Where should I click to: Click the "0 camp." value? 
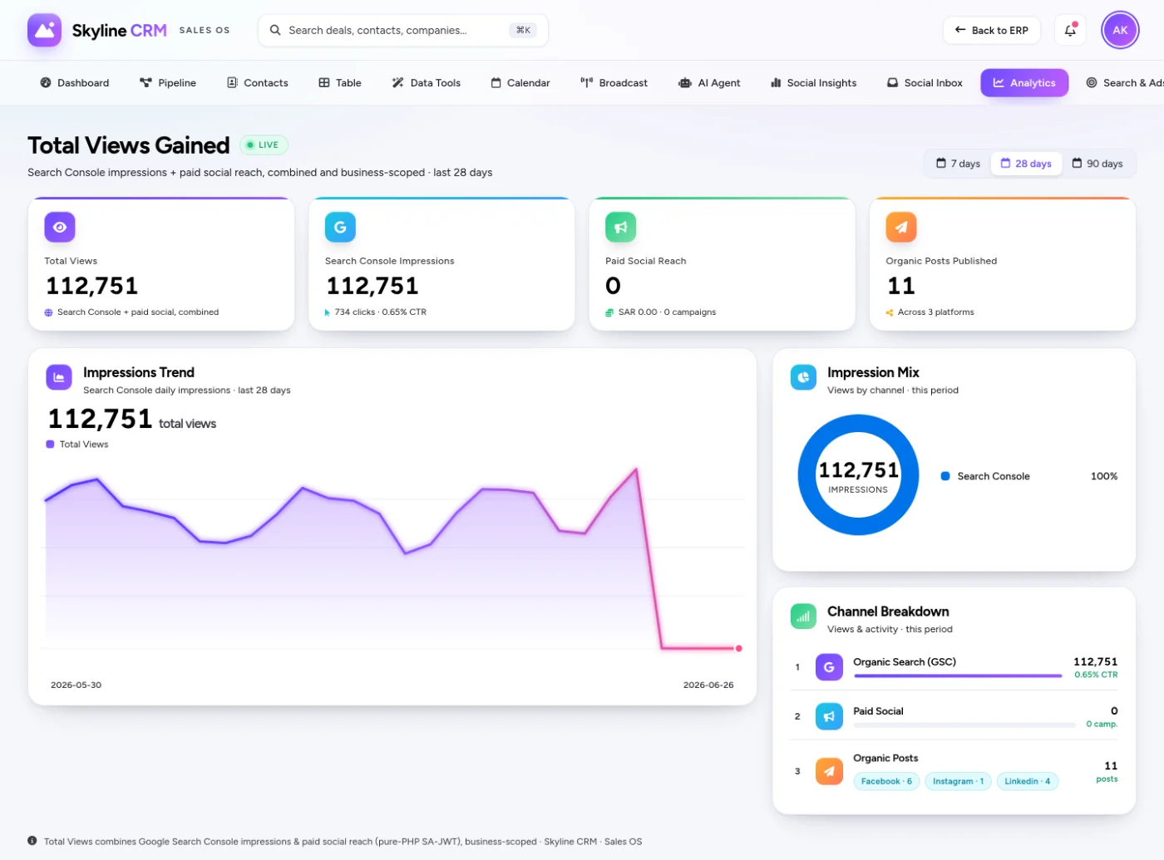click(x=1102, y=725)
